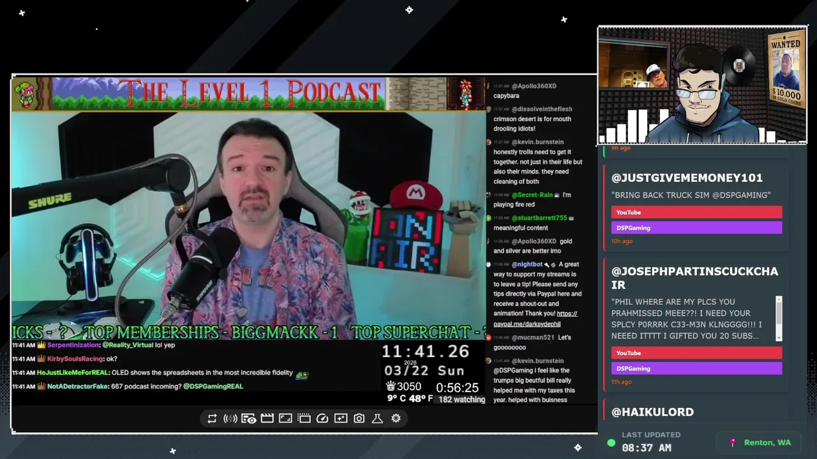Click the 08:37 AM last updated time

click(x=646, y=448)
